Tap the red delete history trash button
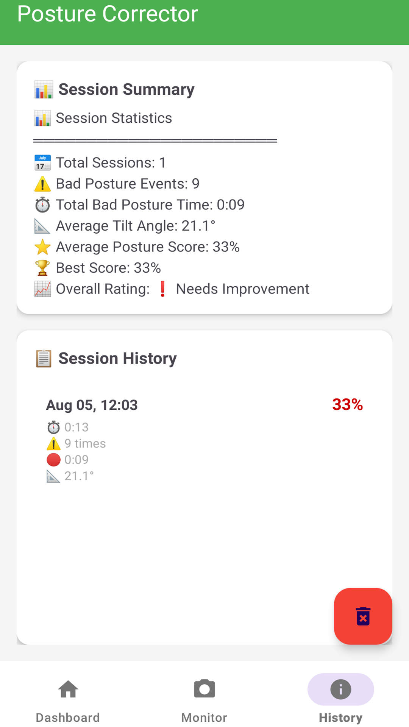The height and width of the screenshot is (727, 409). [x=363, y=616]
